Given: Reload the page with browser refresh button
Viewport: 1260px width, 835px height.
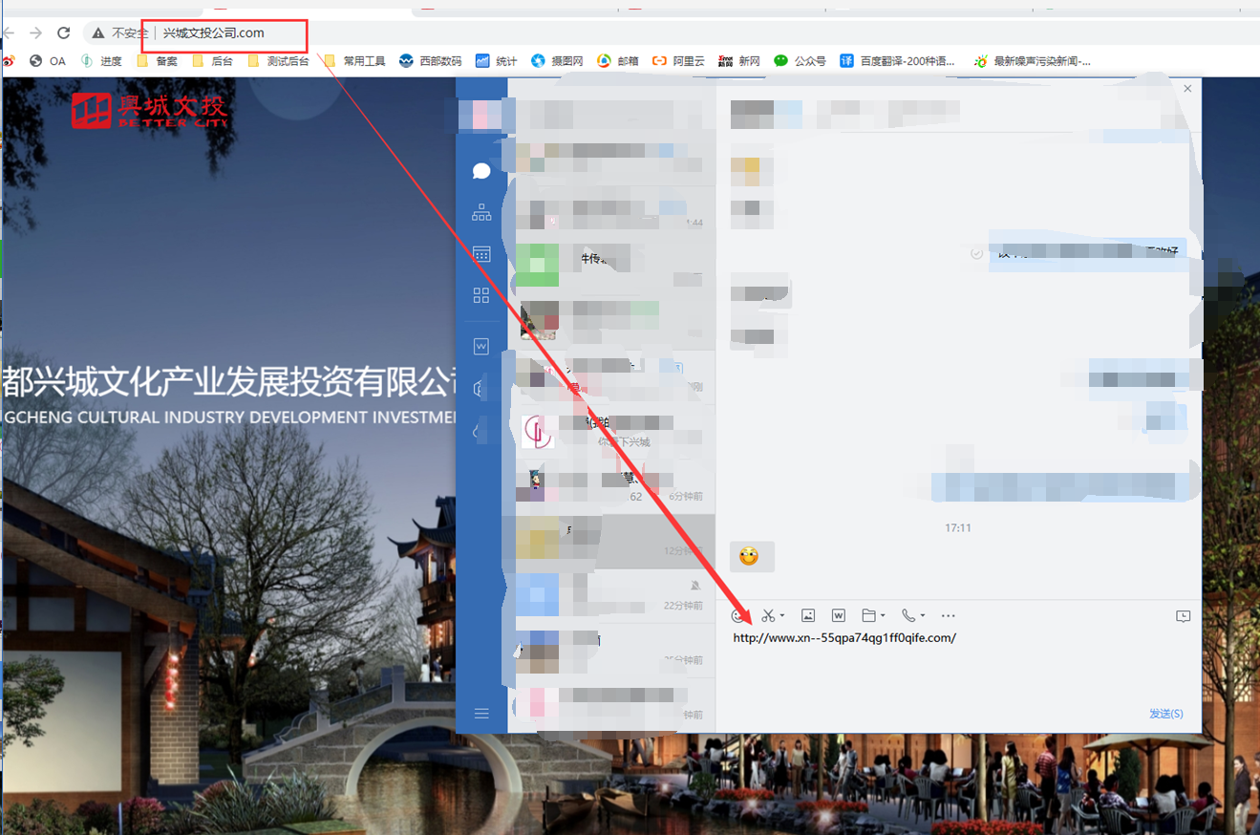Looking at the screenshot, I should point(64,33).
